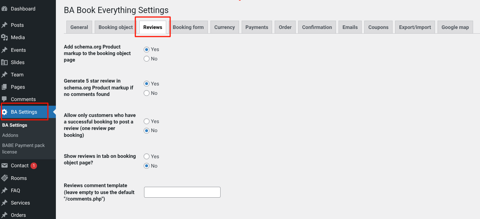Click the BA Settings gear icon
The image size is (480, 219).
[5, 112]
